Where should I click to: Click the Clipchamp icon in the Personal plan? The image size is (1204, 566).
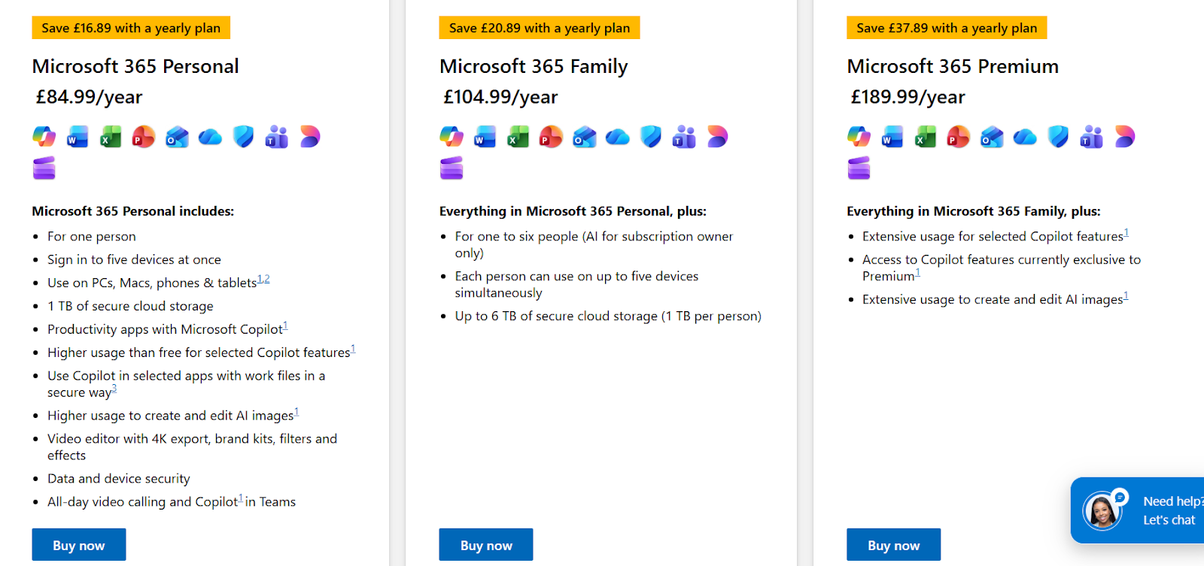pyautogui.click(x=44, y=168)
